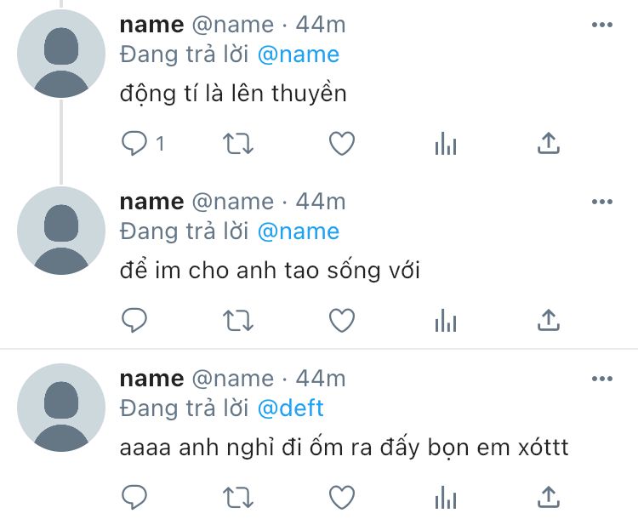This screenshot has height=525, width=638.
Task: Reply to the "động tí là lên thuyền" tweet
Action: (134, 144)
